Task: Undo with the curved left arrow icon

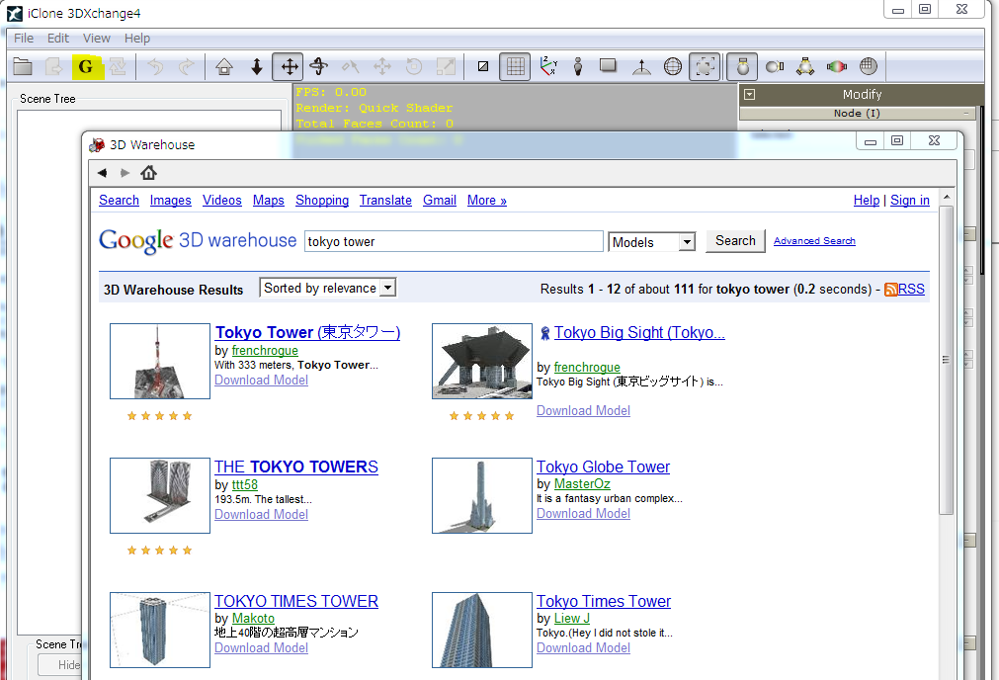Action: coord(155,66)
